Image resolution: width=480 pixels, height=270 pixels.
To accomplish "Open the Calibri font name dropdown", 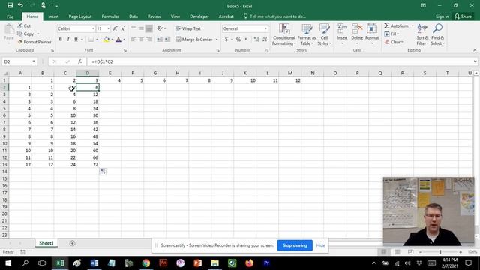I will point(93,28).
